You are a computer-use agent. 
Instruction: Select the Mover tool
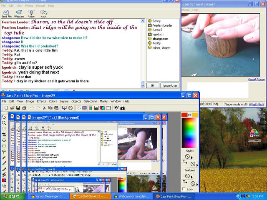click(x=4, y=140)
